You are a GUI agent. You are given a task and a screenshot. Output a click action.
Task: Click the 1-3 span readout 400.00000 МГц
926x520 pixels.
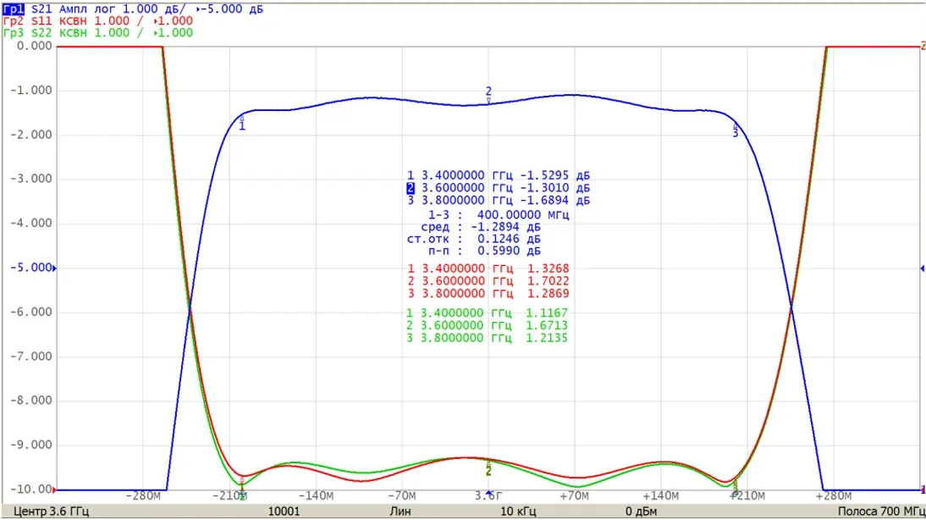pyautogui.click(x=499, y=214)
